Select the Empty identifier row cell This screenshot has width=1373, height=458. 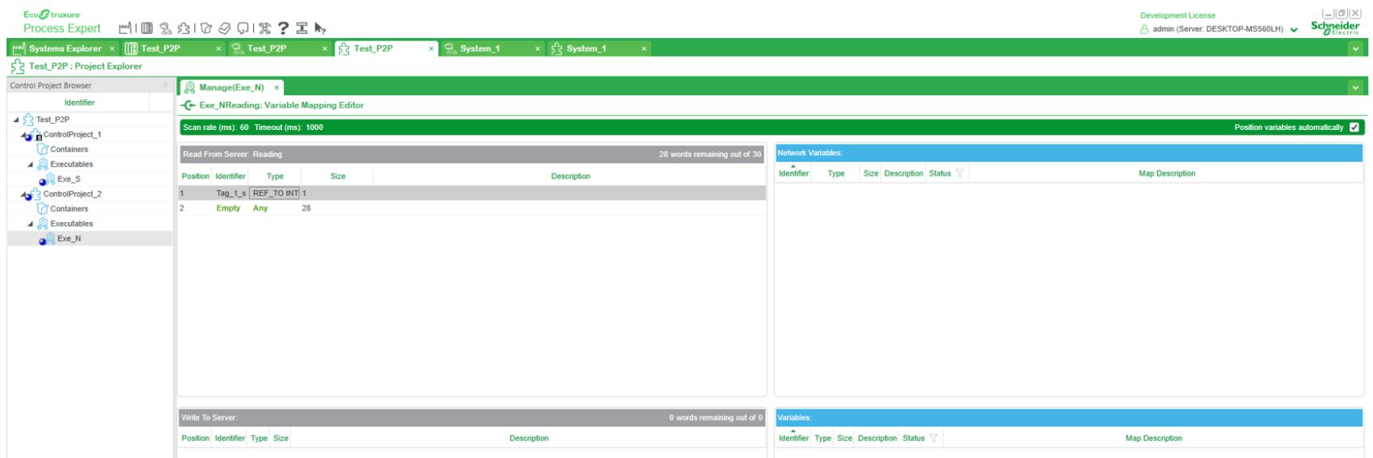tap(228, 208)
